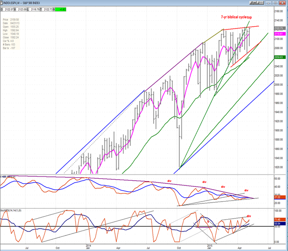Screen dimensions: 288x251
Task: Click the 2014 Jan time axis label
Action: pyautogui.click(x=88, y=247)
